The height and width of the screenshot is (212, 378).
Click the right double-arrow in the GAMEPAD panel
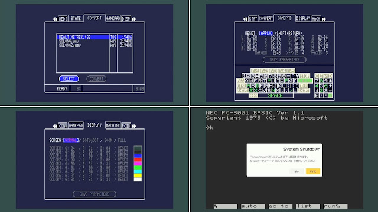coord(324,19)
